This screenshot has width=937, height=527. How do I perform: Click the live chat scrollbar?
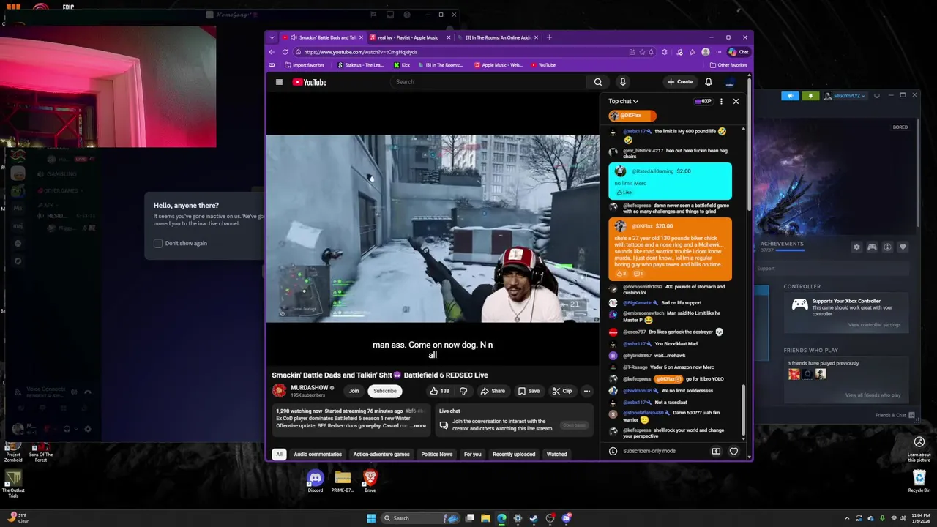click(743, 410)
